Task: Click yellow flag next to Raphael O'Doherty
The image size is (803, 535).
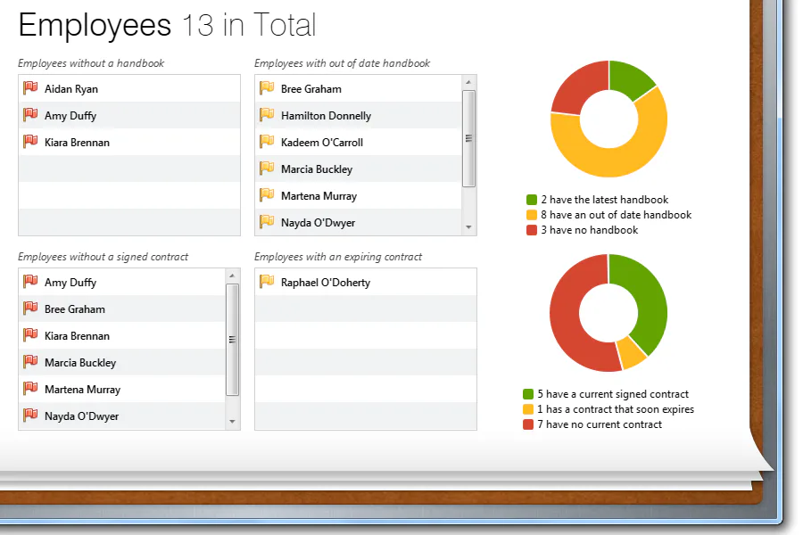Action: coord(267,282)
